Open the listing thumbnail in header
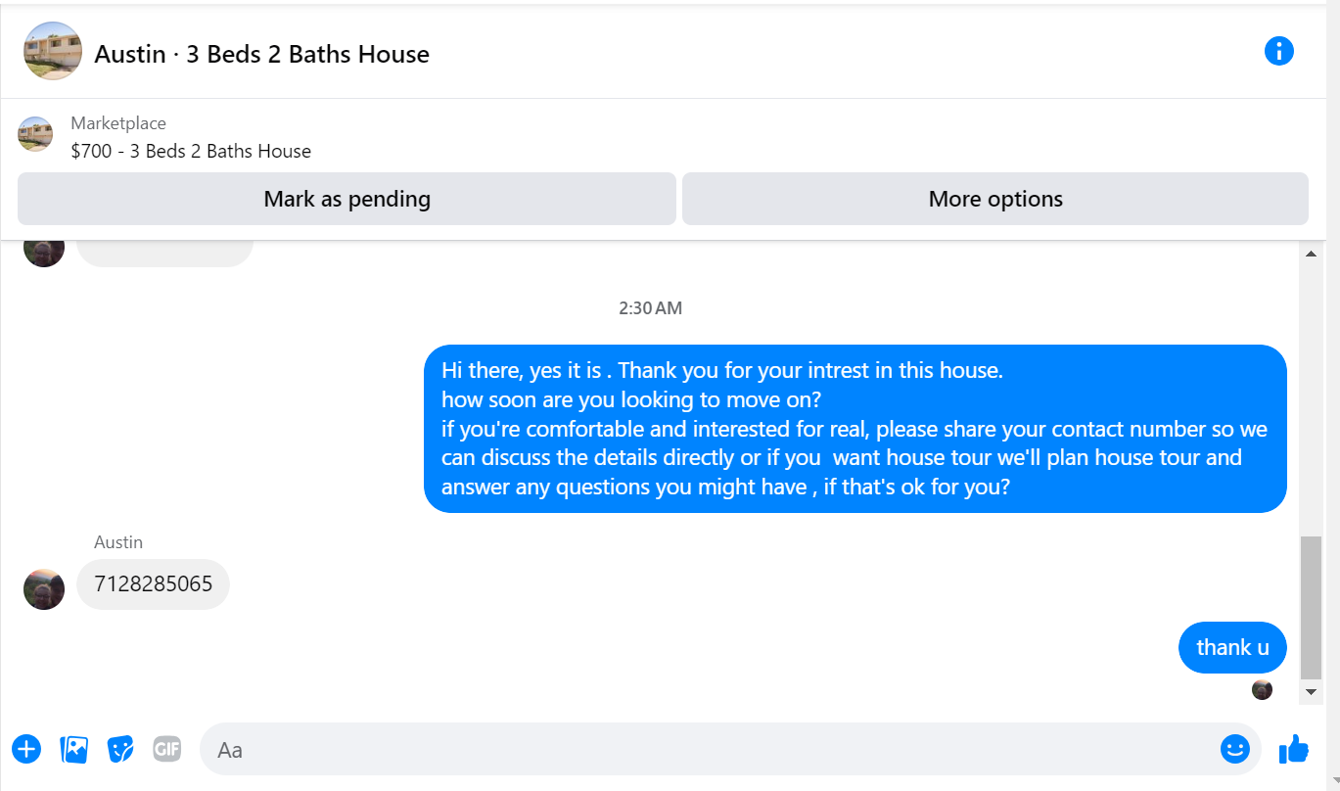 (x=53, y=51)
